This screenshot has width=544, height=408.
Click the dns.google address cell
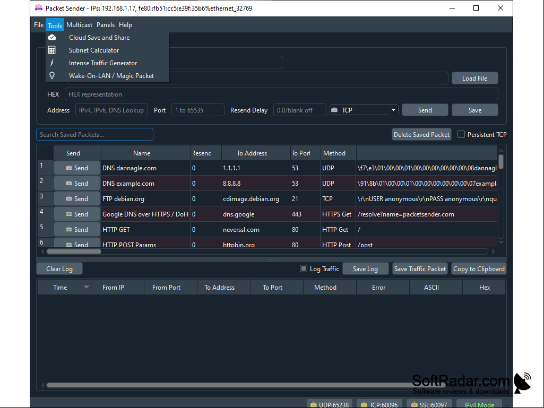click(x=256, y=214)
